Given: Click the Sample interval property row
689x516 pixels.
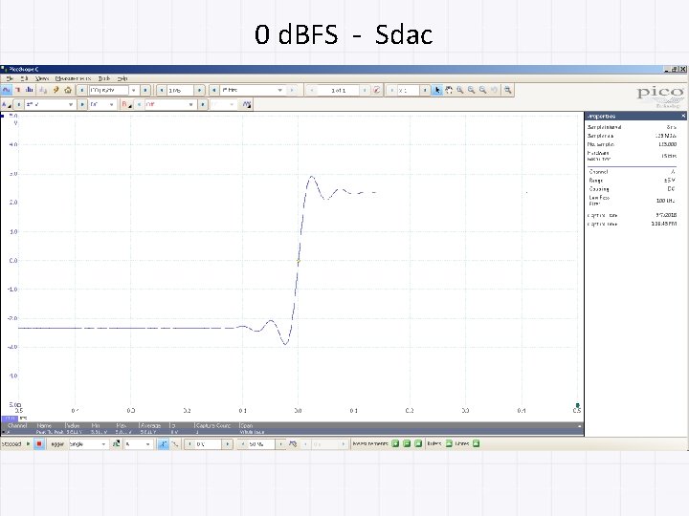Looking at the screenshot, I should pos(632,127).
